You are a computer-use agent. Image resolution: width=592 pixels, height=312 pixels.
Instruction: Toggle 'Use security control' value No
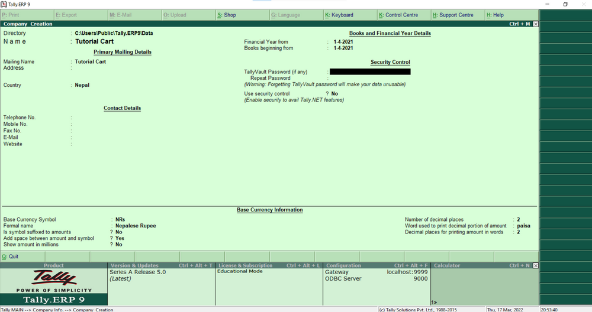(334, 94)
